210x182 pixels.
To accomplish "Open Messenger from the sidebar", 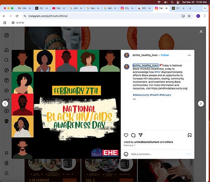I will [x=7, y=90].
